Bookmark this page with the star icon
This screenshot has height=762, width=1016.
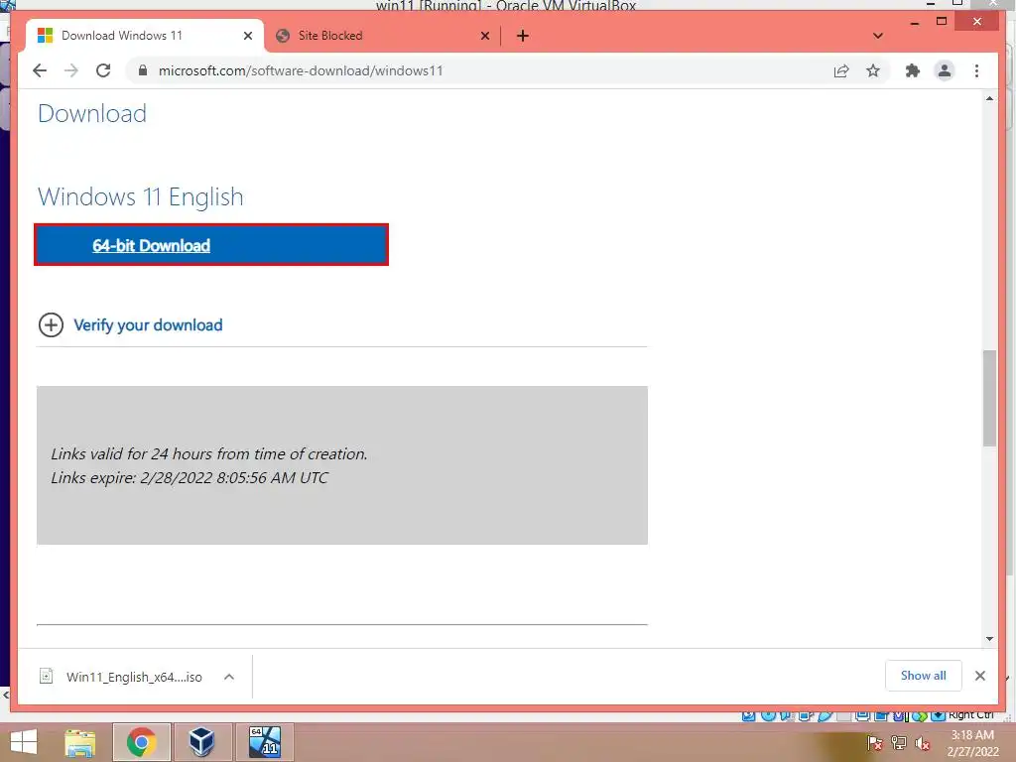(873, 70)
